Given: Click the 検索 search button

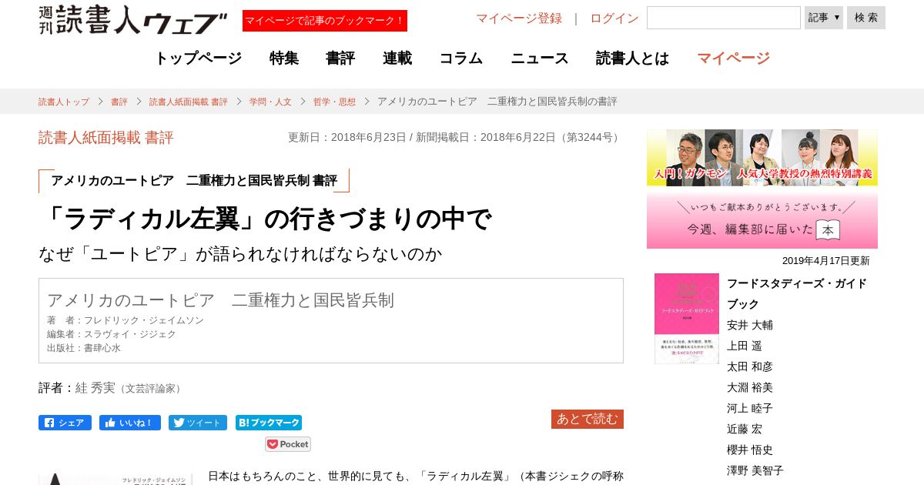Looking at the screenshot, I should pos(866,18).
